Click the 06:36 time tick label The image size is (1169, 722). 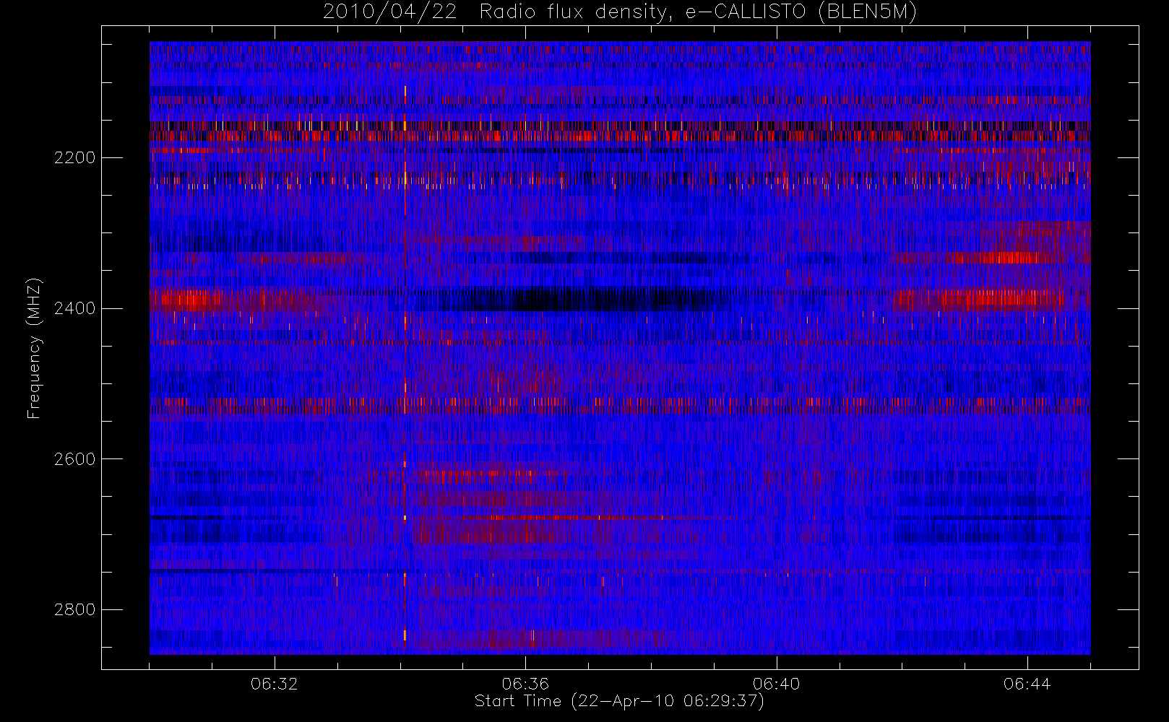point(525,684)
